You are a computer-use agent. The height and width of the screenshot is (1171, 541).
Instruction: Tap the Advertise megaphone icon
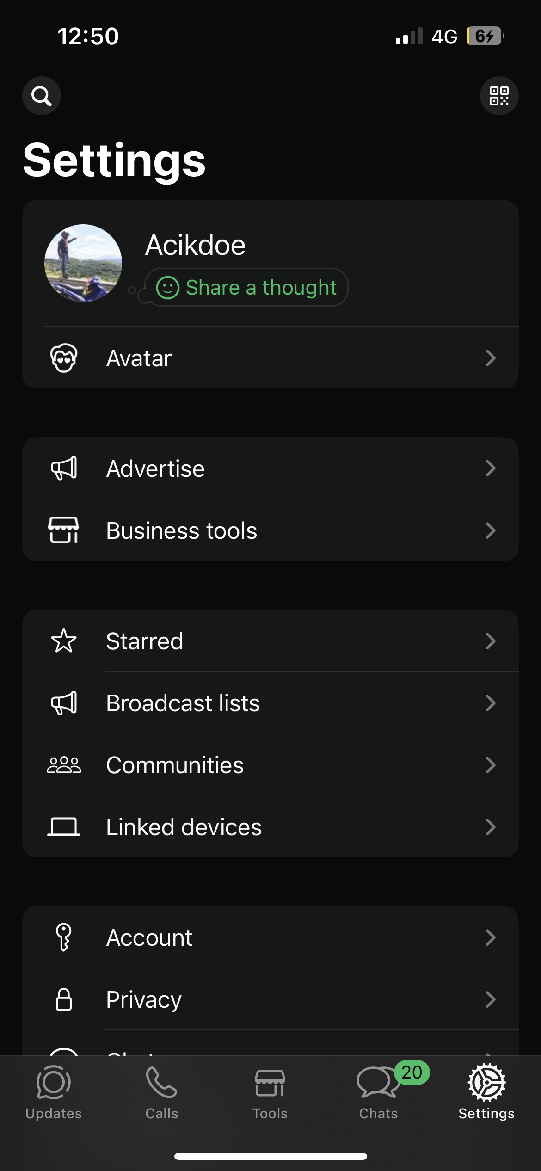(64, 468)
